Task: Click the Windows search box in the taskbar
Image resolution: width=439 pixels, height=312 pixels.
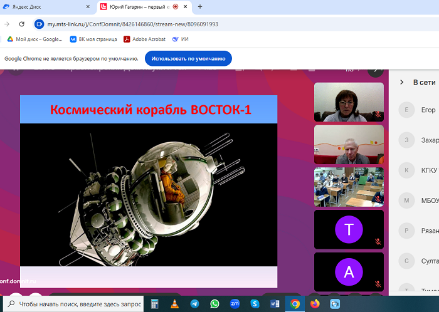Action: 74,304
